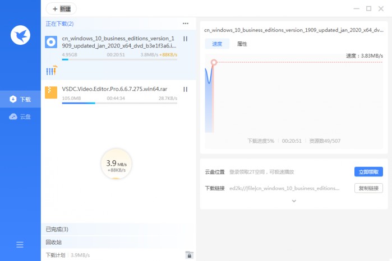Click the 正在下载(2) header
The image size is (392, 261).
point(59,24)
